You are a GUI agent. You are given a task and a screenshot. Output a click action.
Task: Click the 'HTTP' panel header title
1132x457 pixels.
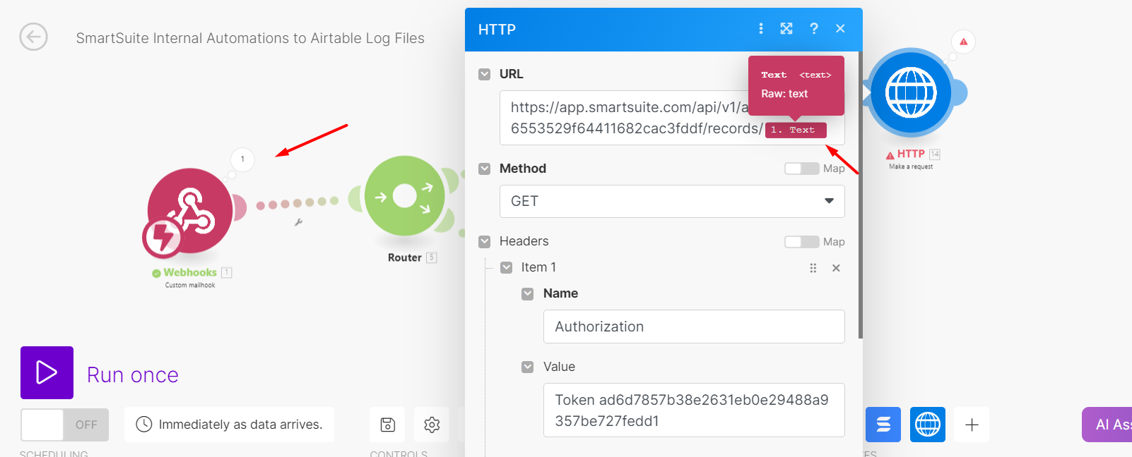pos(497,30)
